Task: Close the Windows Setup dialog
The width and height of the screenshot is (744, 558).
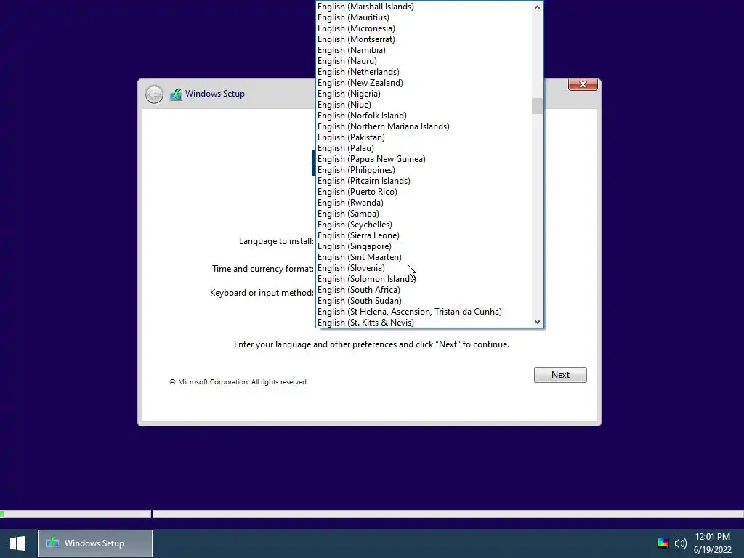Action: coord(583,84)
